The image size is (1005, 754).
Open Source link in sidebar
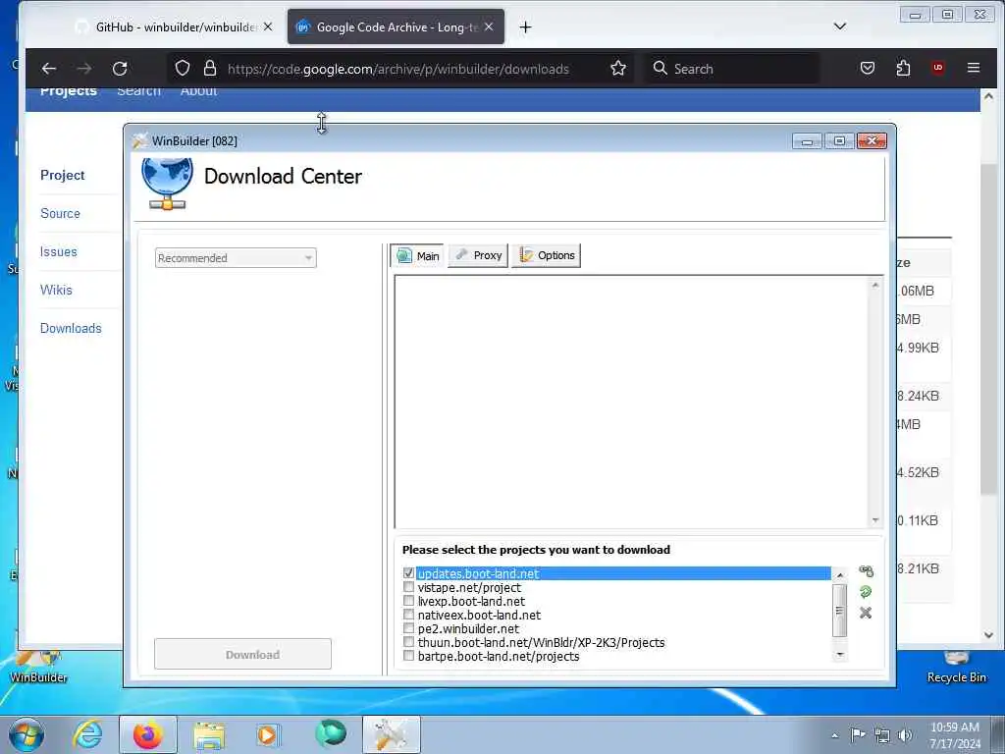pyautogui.click(x=60, y=213)
